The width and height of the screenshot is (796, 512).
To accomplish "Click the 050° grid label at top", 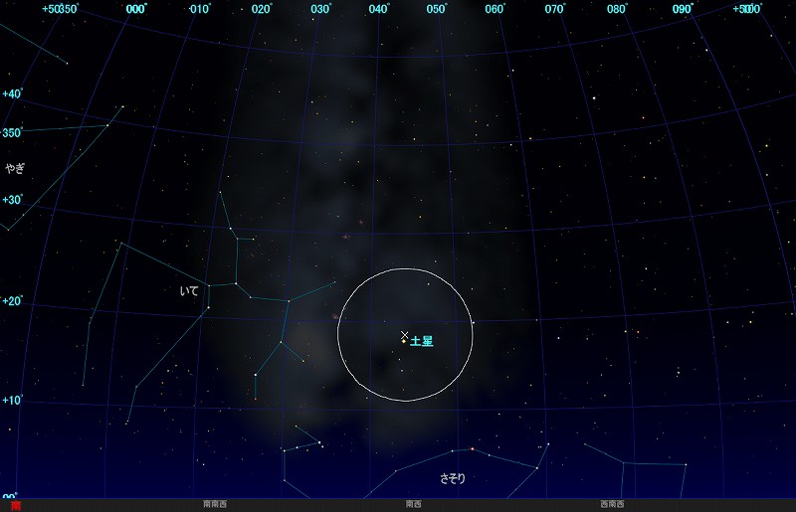I will [437, 9].
